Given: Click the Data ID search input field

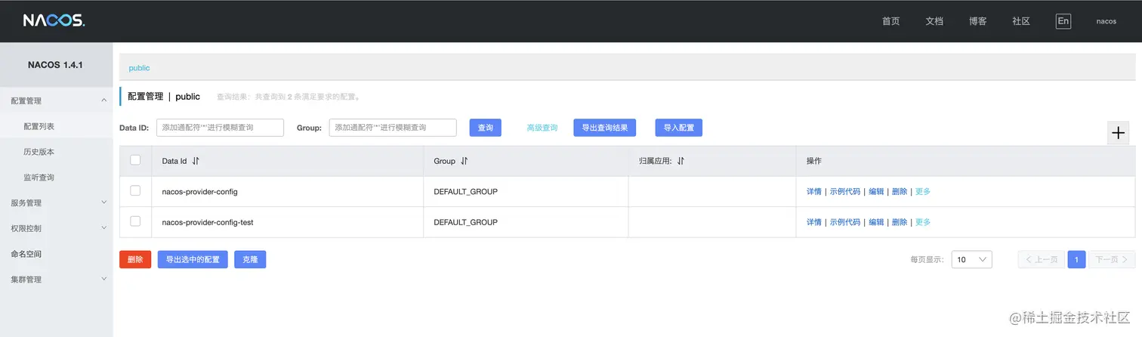Looking at the screenshot, I should click(x=220, y=128).
